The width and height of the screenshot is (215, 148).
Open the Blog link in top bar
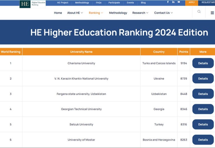pos(143,3)
